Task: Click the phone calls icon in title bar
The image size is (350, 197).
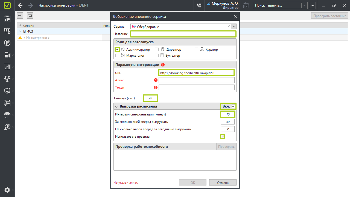Action: pyautogui.click(x=199, y=5)
